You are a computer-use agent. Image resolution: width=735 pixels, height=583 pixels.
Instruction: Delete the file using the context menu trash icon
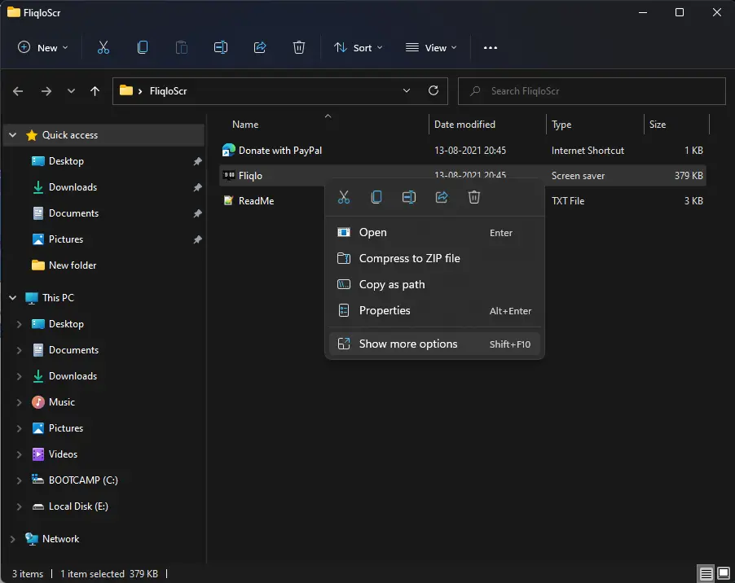click(x=474, y=197)
